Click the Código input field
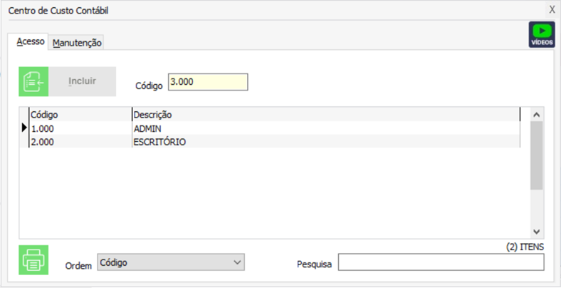561x288 pixels. (x=208, y=82)
